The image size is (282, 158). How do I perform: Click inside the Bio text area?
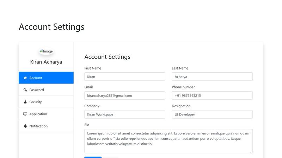click(168, 141)
